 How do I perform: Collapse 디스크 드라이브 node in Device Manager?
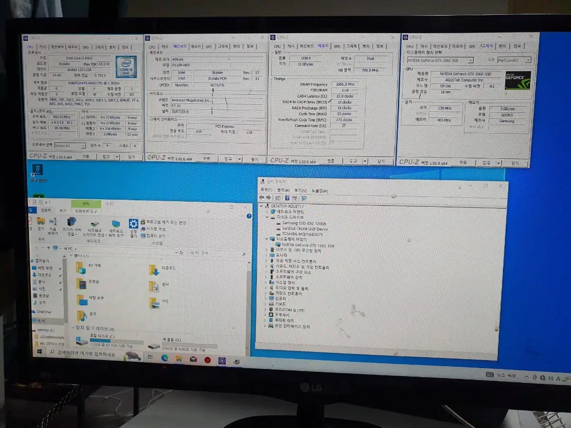[x=267, y=217]
